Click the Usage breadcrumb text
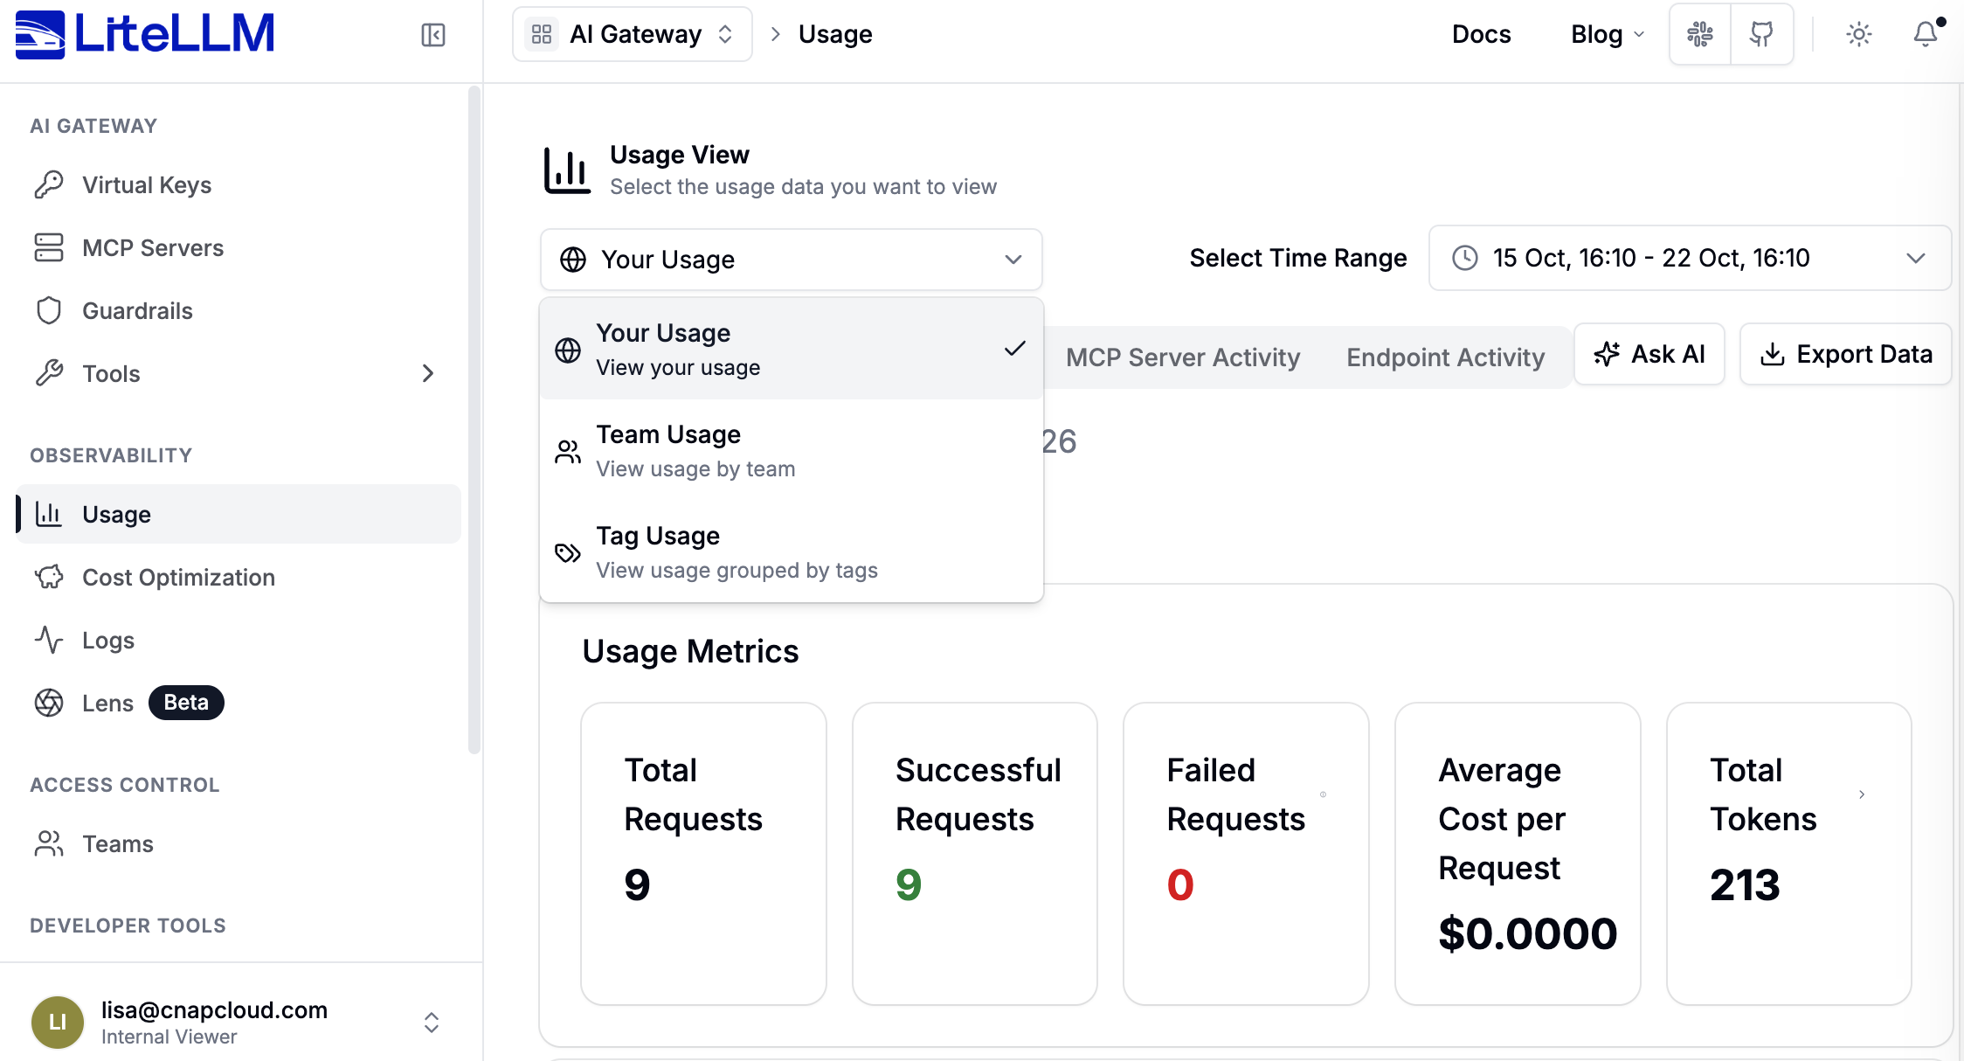This screenshot has height=1061, width=1964. pyautogui.click(x=835, y=34)
